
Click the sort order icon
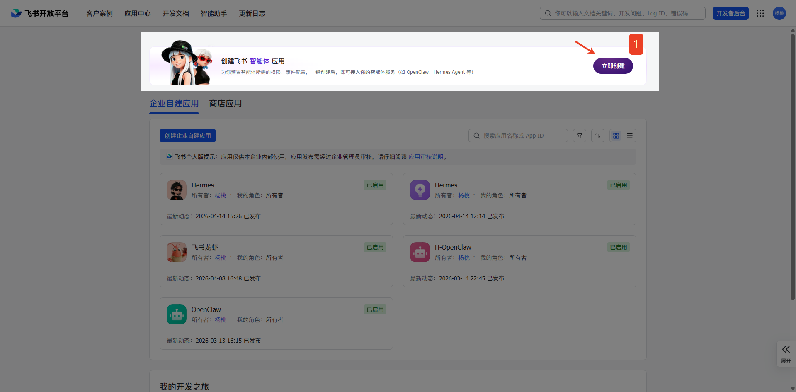pyautogui.click(x=598, y=136)
